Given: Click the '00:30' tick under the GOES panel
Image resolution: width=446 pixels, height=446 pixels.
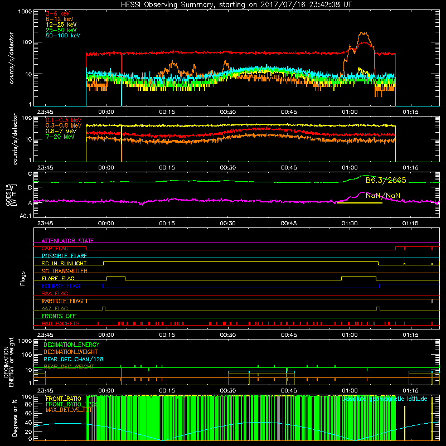Looking at the screenshot, I should (x=227, y=224).
